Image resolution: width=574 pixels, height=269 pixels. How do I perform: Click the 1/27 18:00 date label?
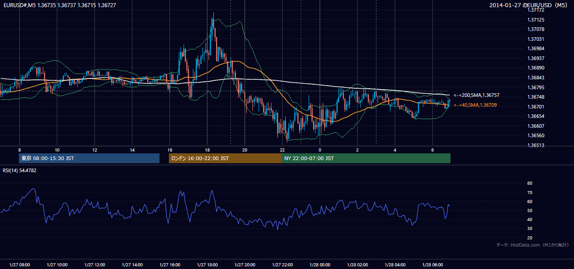pos(207,265)
